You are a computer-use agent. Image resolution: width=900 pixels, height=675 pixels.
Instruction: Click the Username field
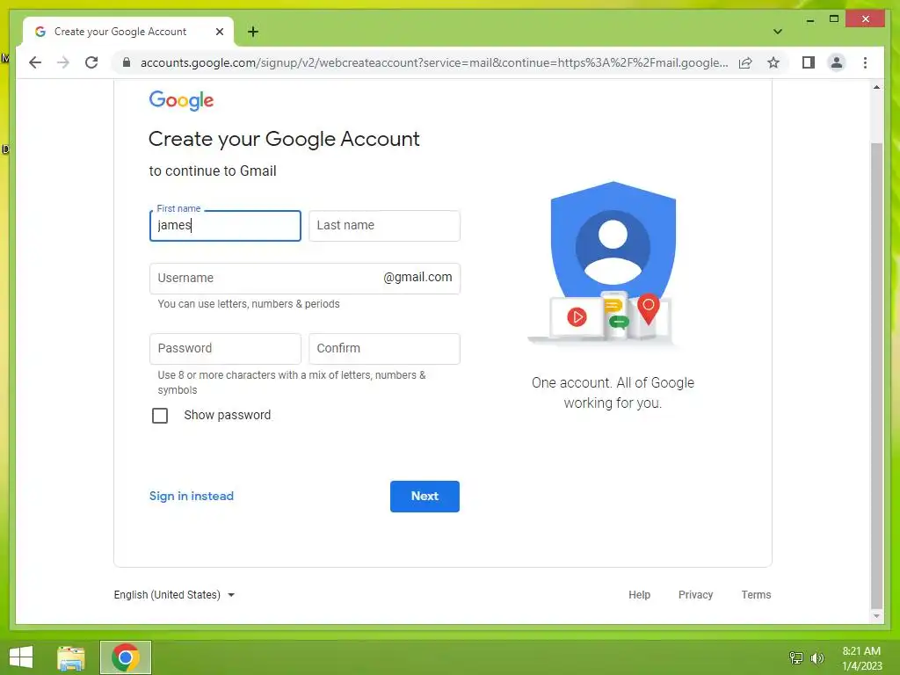point(304,279)
